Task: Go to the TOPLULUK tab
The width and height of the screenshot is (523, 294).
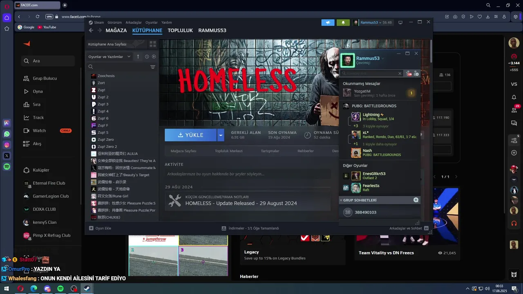Action: pos(180,31)
